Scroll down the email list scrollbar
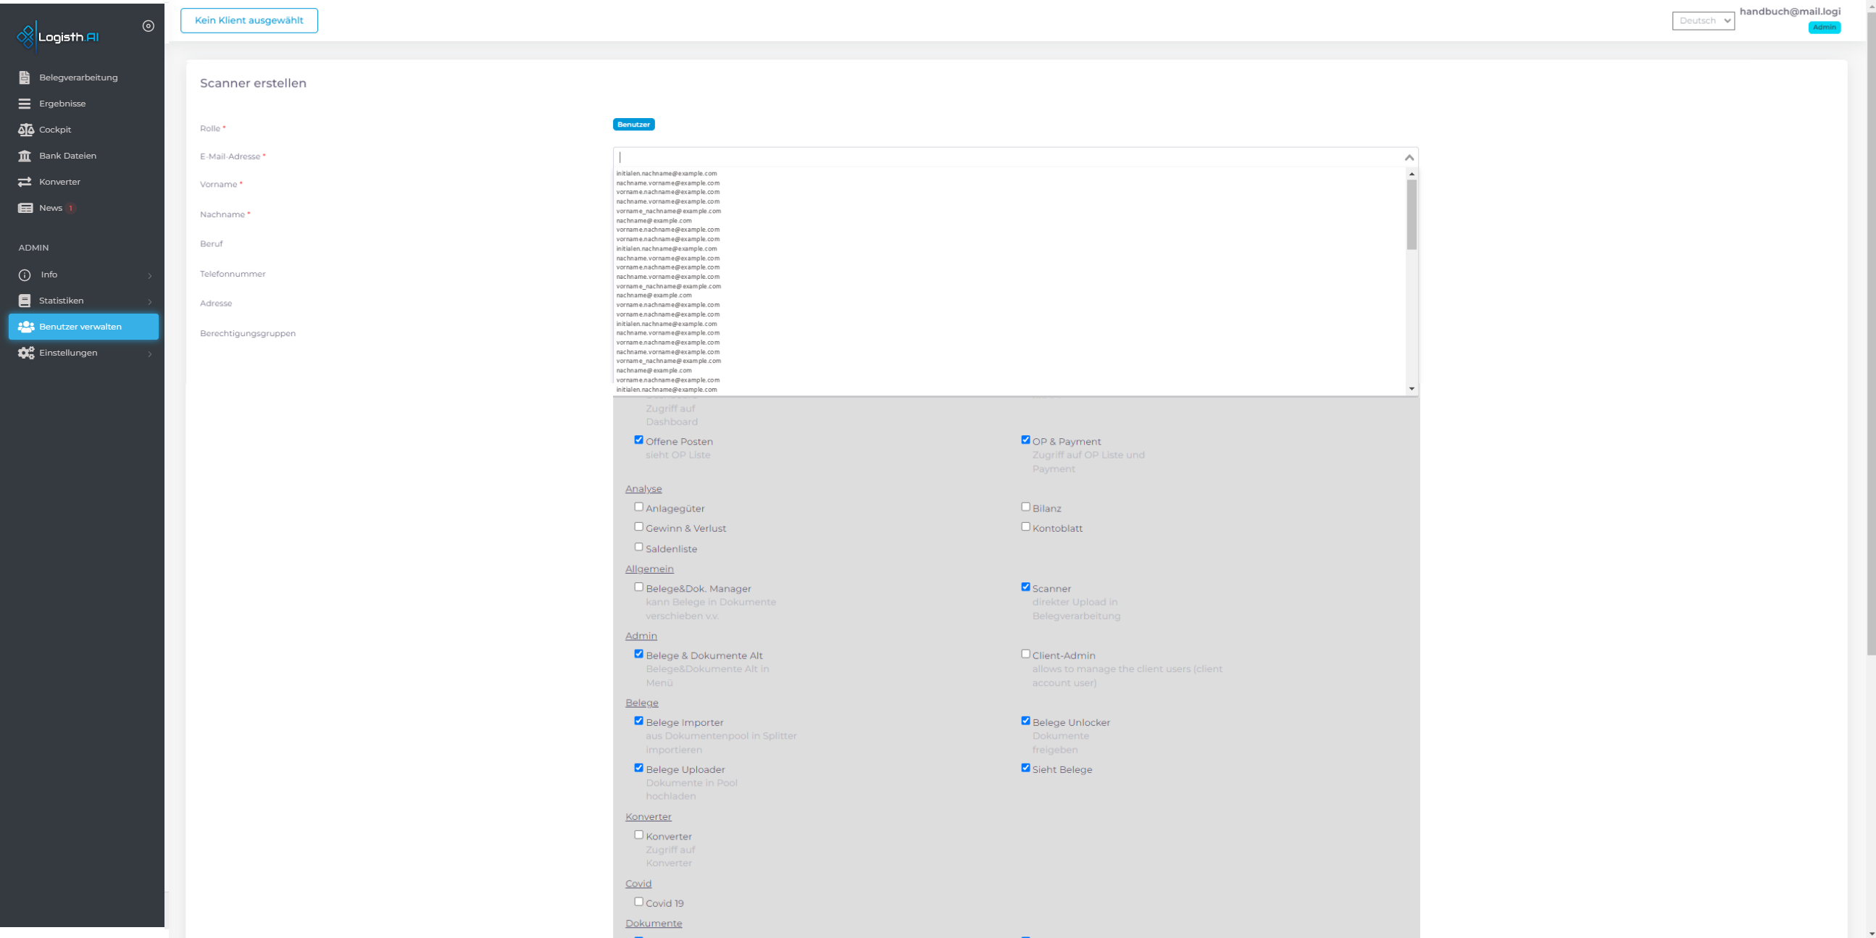Viewport: 1876px width, 938px height. tap(1413, 389)
